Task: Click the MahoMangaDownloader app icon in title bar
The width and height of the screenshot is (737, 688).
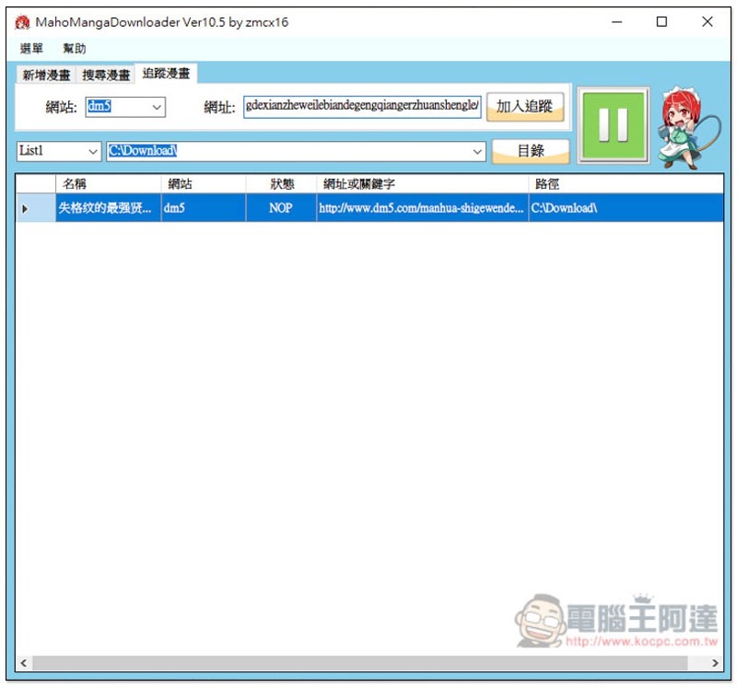Action: click(x=22, y=22)
